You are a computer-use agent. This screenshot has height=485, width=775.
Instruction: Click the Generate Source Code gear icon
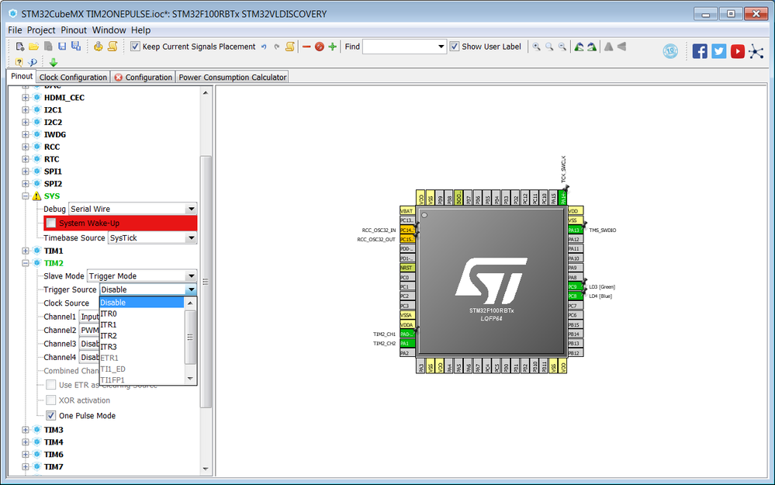click(x=99, y=47)
